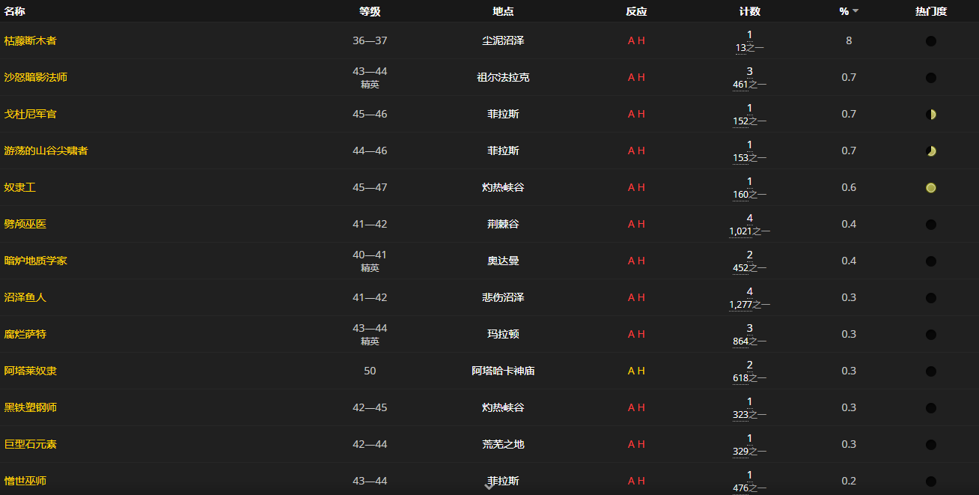Screen dimensions: 979x495
Task: Open the 奴隶工 NPC link
Action: pos(19,187)
